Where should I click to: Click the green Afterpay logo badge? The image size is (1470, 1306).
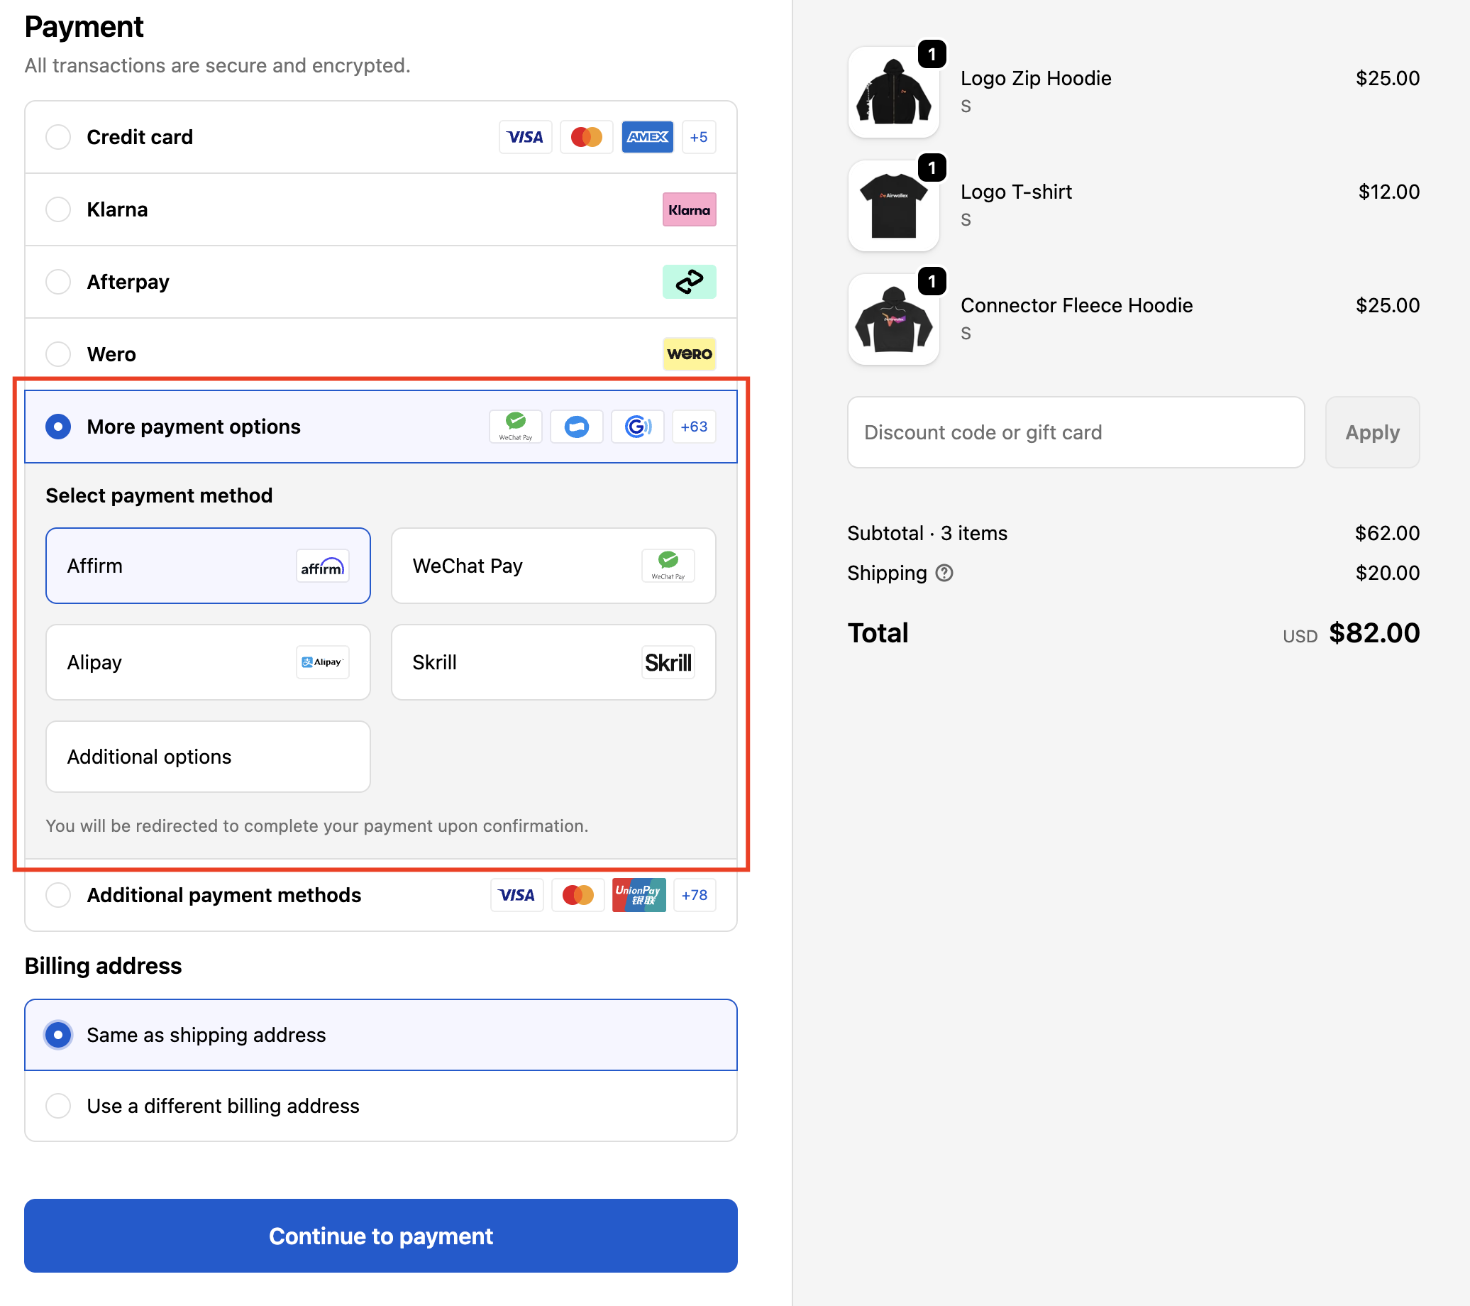click(x=689, y=282)
